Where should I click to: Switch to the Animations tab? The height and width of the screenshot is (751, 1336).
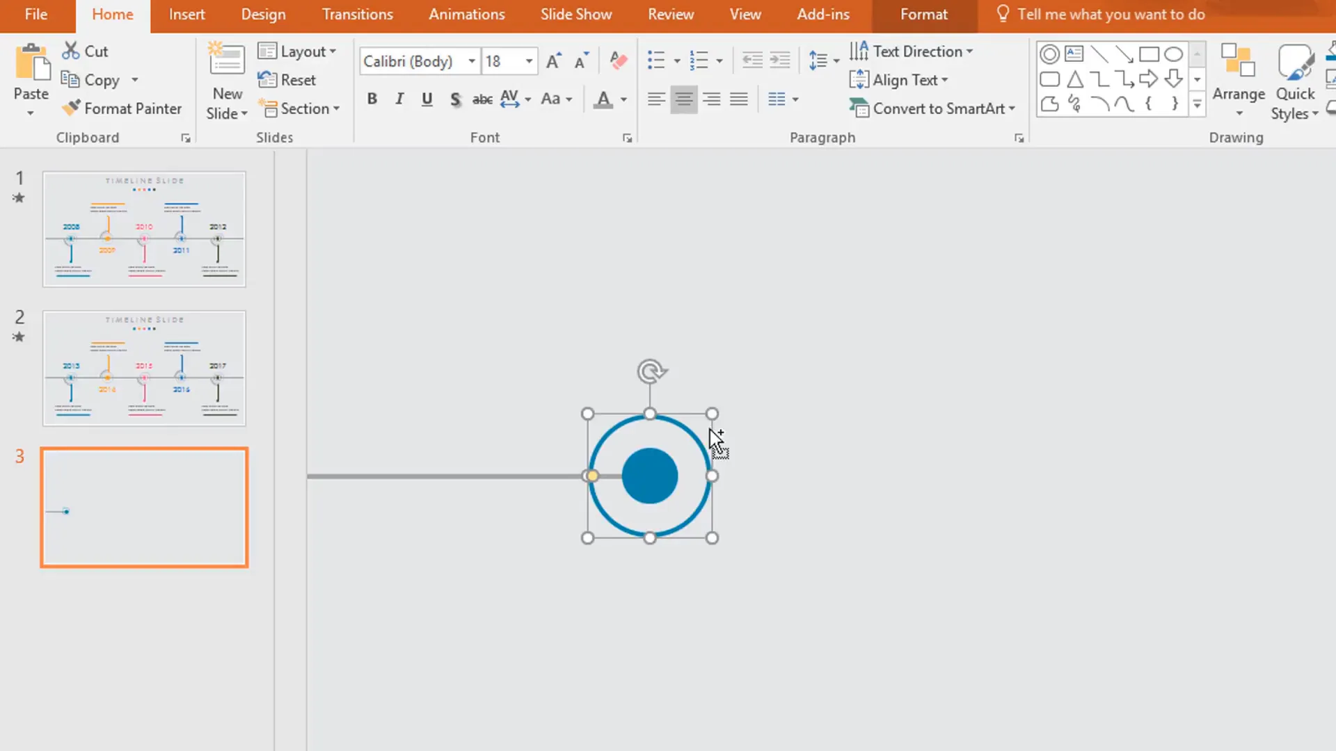[467, 15]
